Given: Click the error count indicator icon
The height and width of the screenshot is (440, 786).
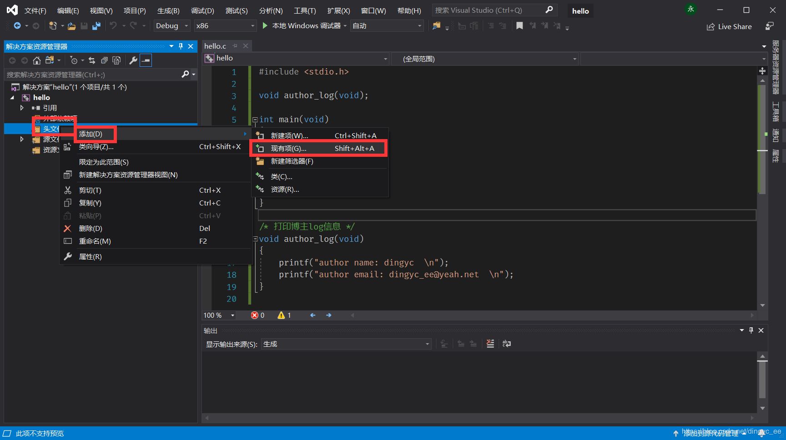Looking at the screenshot, I should 255,315.
